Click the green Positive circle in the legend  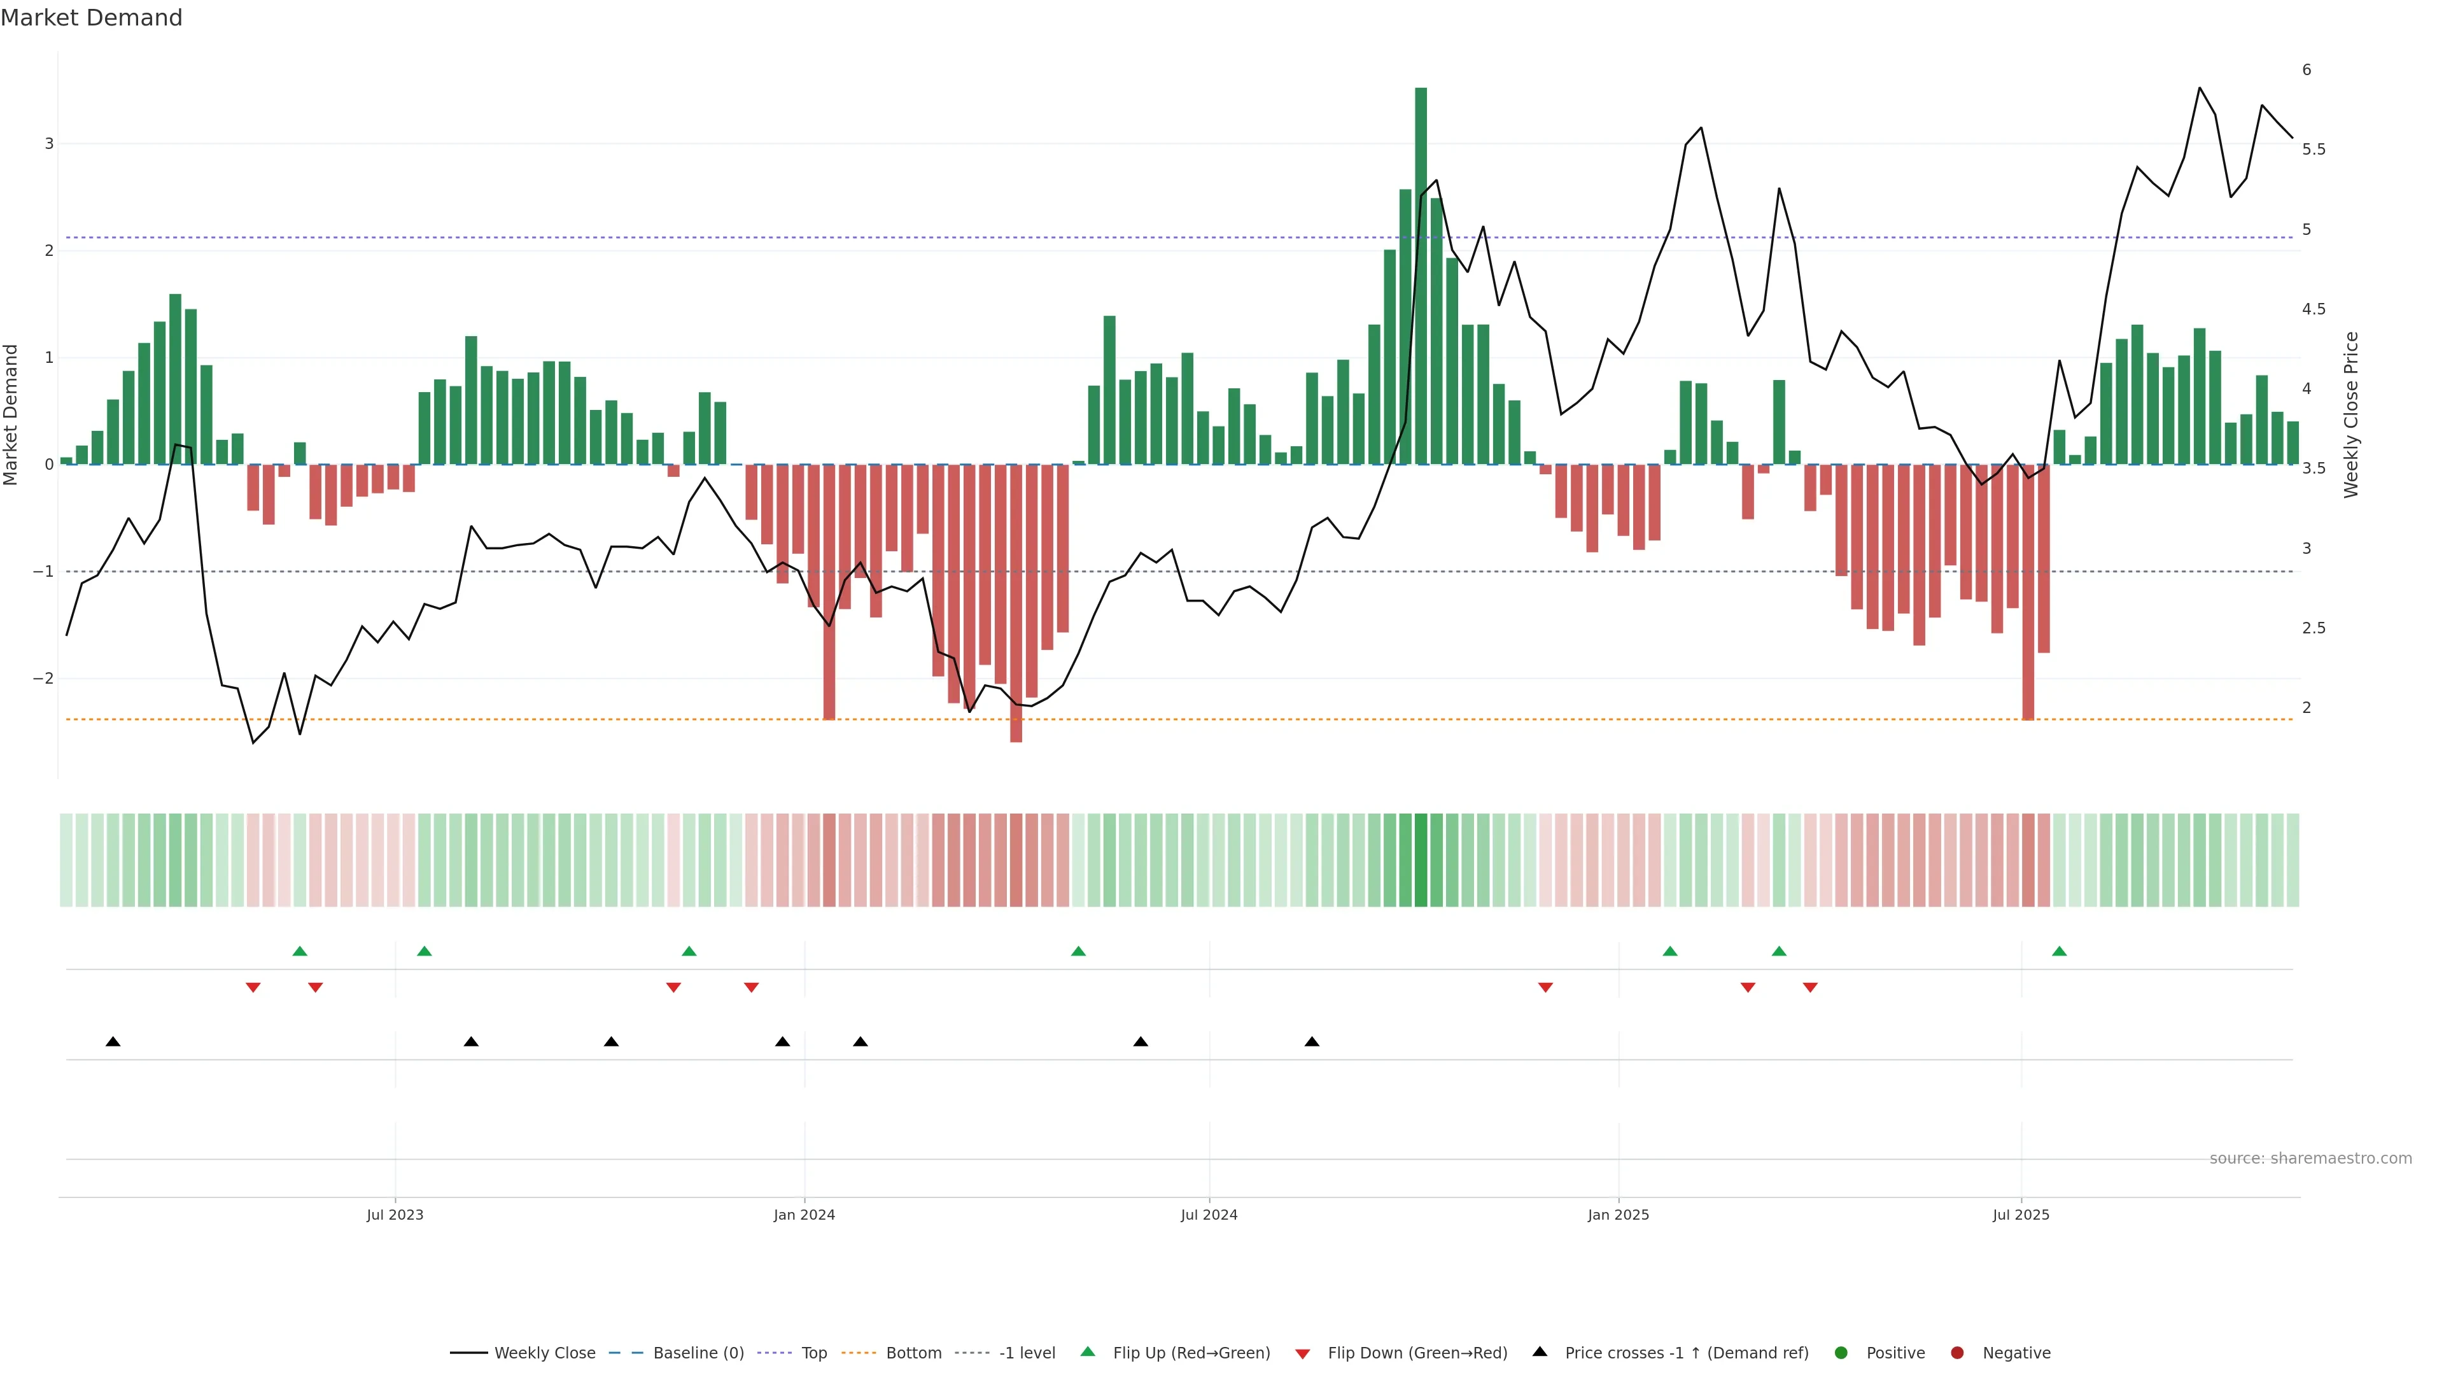pyautogui.click(x=1841, y=1353)
